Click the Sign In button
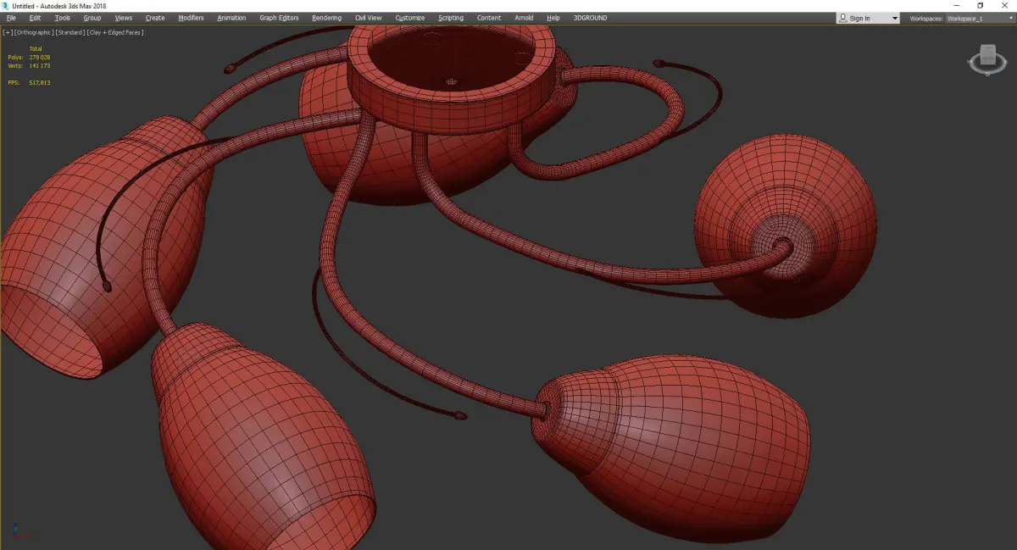This screenshot has height=550, width=1017. coord(863,18)
